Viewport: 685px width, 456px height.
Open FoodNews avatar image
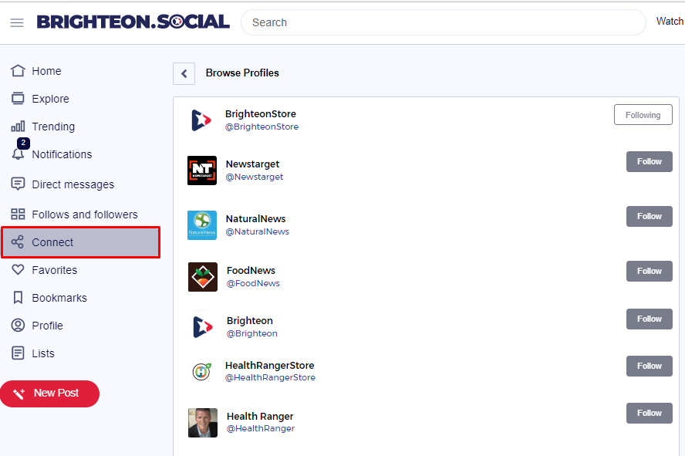point(203,277)
